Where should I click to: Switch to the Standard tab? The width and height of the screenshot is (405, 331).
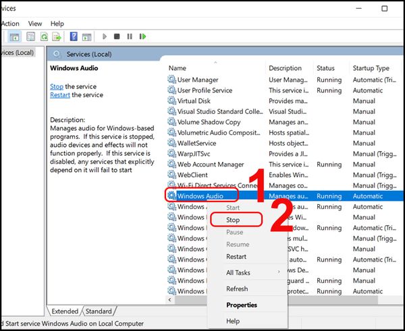(x=99, y=311)
